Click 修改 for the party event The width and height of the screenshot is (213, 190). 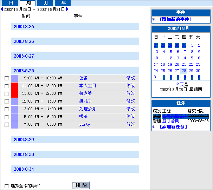pos(130,124)
